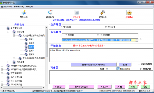This screenshot has height=93, width=154.
Task: Click the 剪切 button
Action: 133,87
